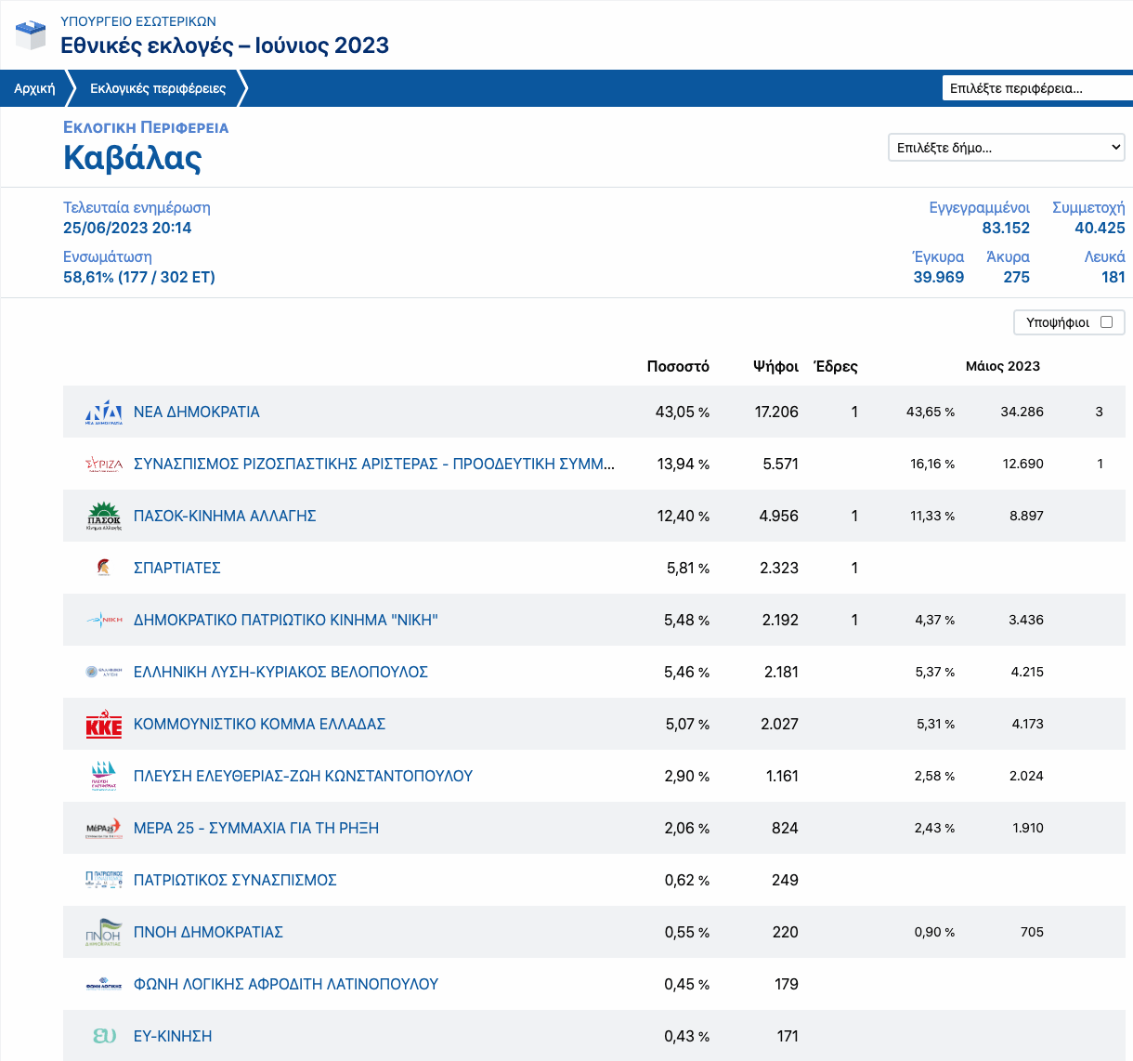Click the Εθνικές εκλογές – Ιούνιος 2023 title
Viewport: 1133px width, 1061px height.
pos(225,46)
